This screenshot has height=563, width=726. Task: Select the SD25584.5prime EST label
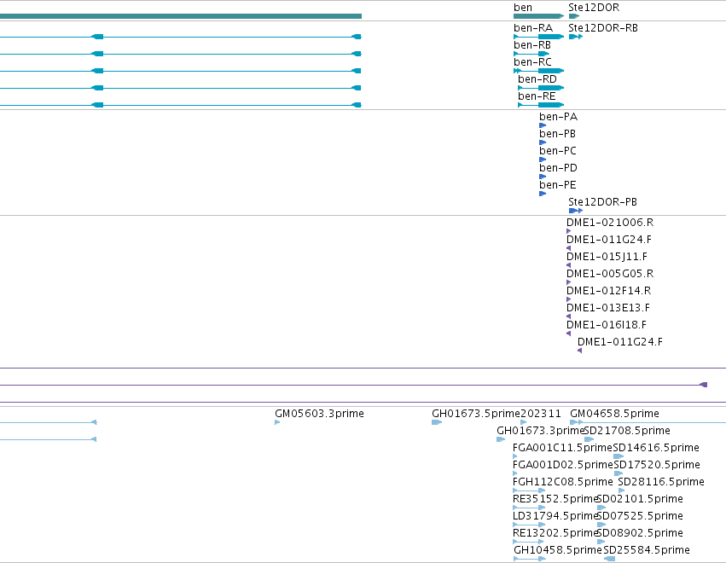[647, 550]
